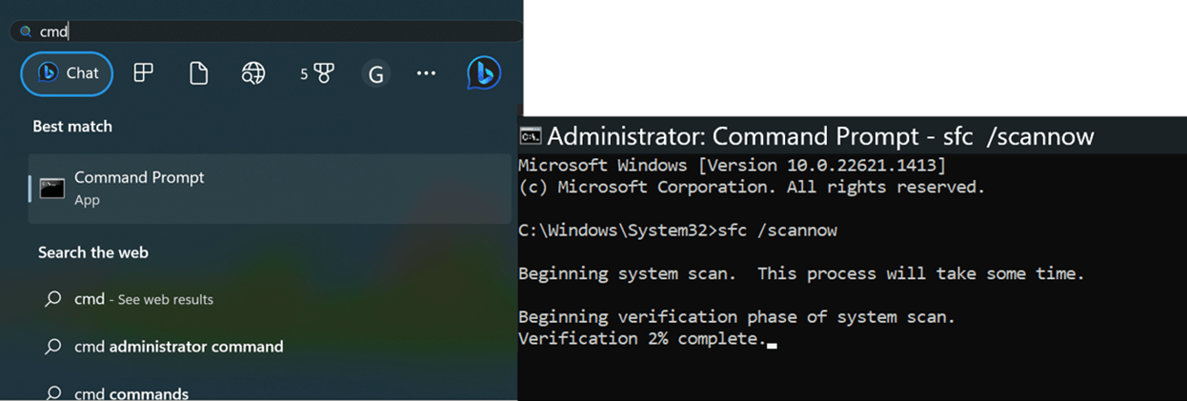Click the search field containing "cmd"
1187x401 pixels.
267,31
